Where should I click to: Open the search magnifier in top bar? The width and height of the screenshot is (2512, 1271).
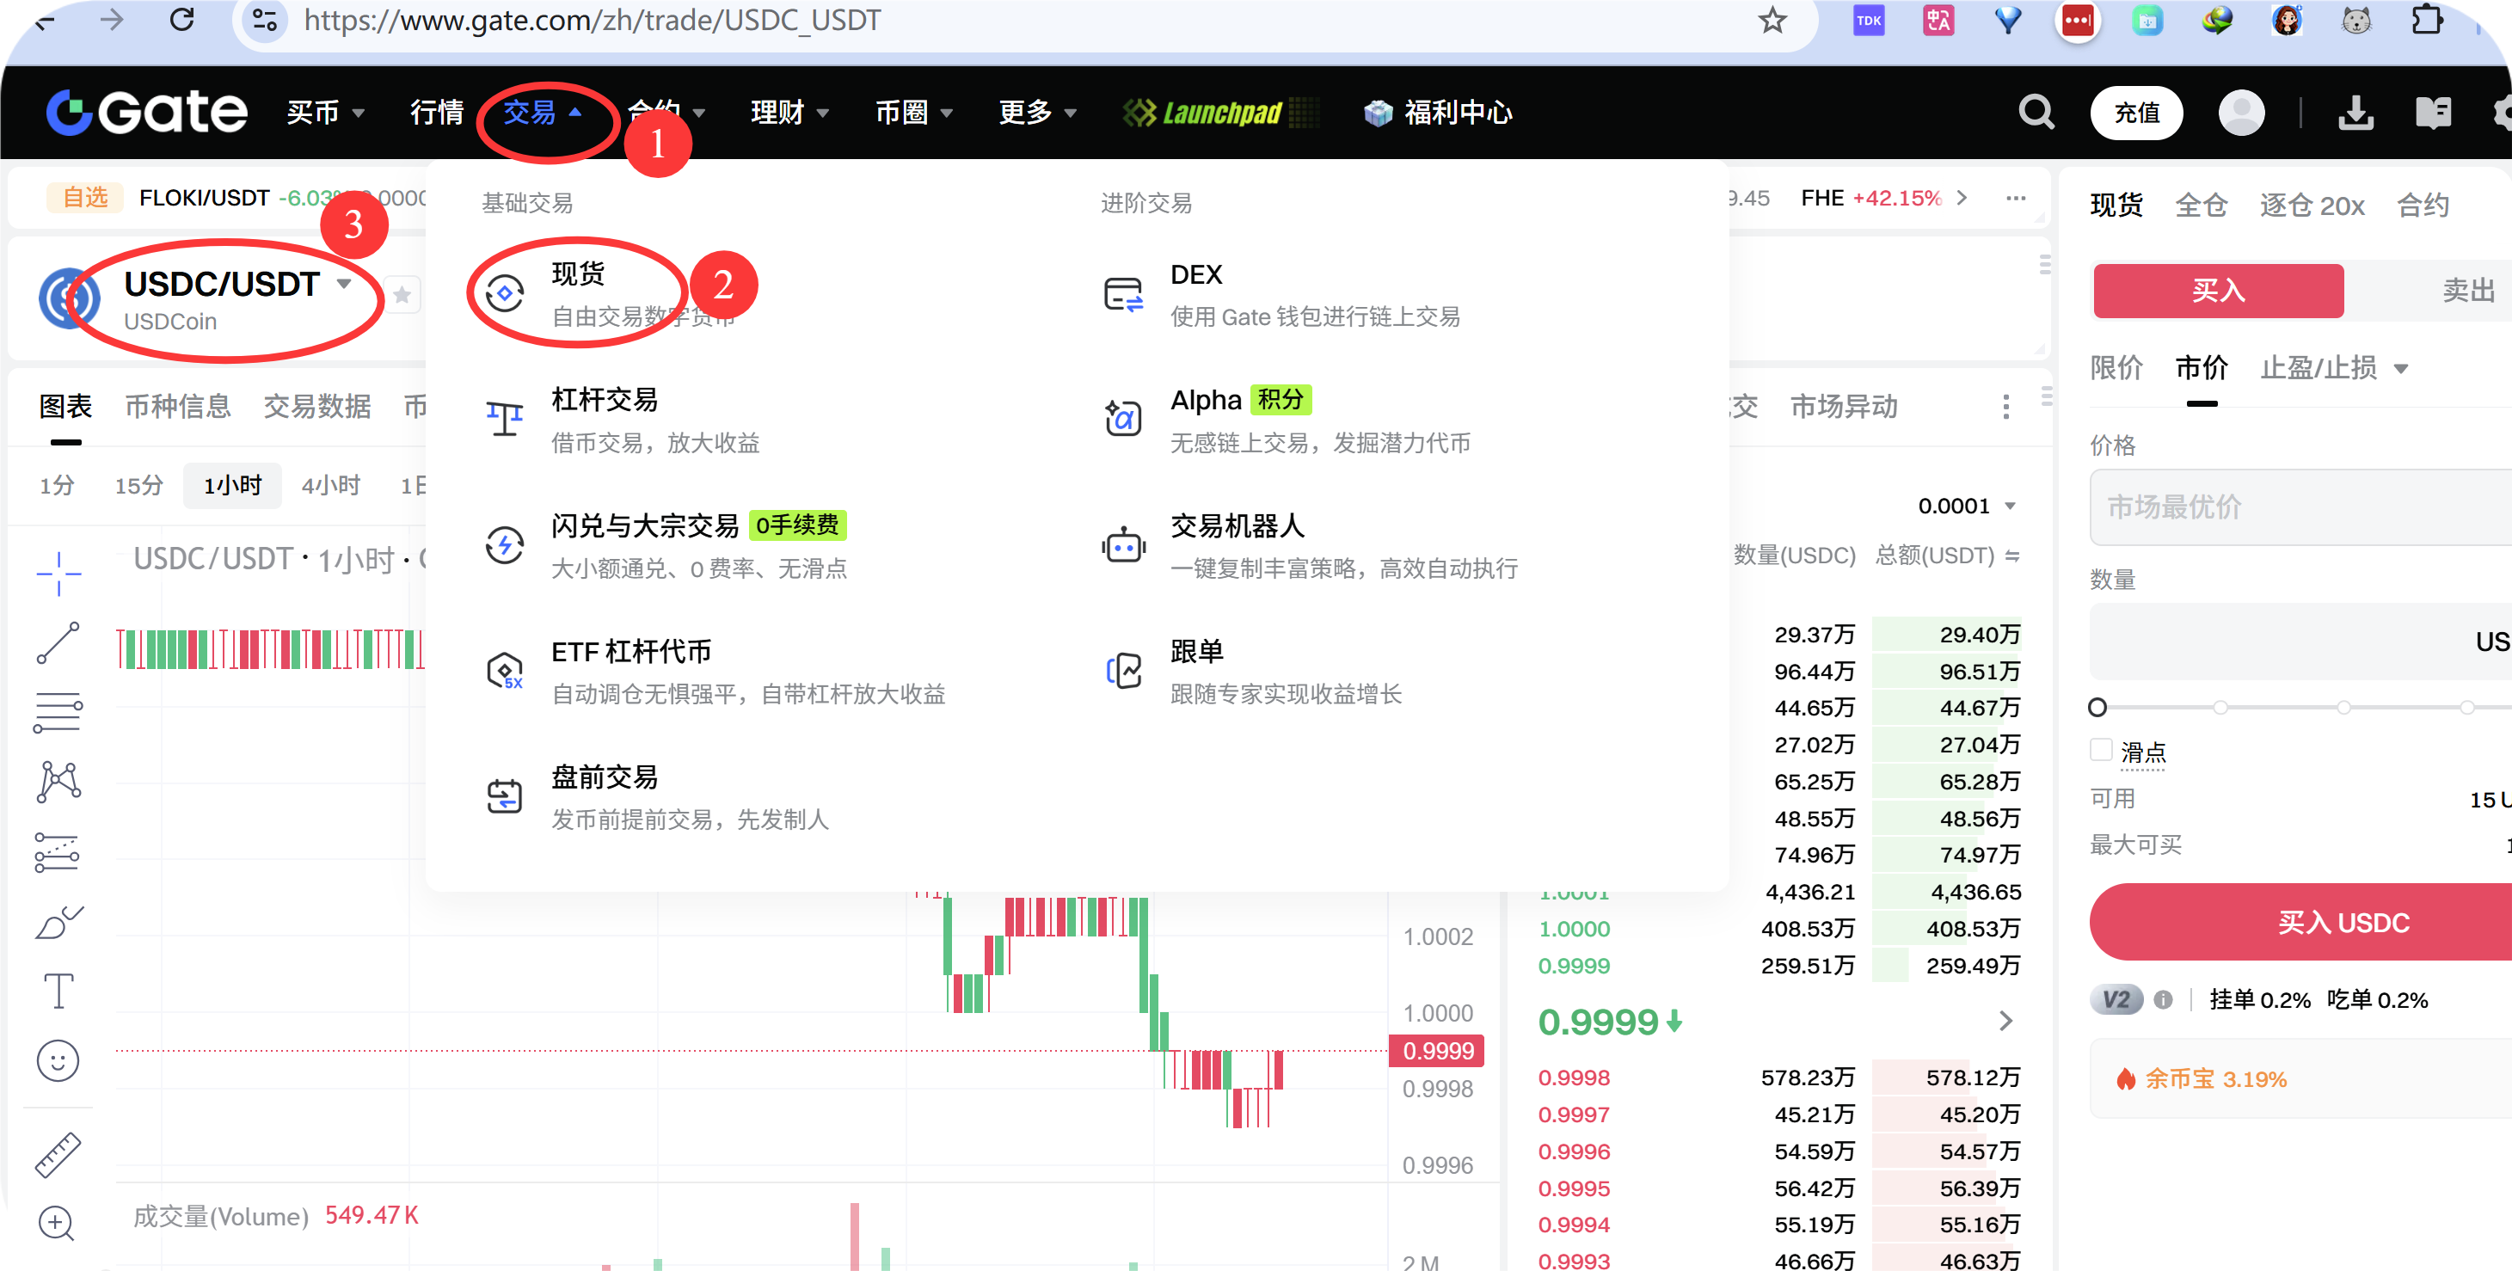(2036, 112)
